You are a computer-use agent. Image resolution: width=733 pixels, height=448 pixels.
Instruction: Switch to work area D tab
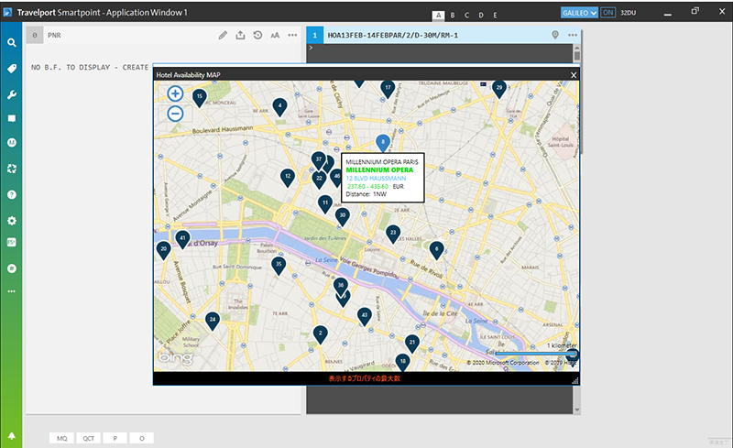480,15
